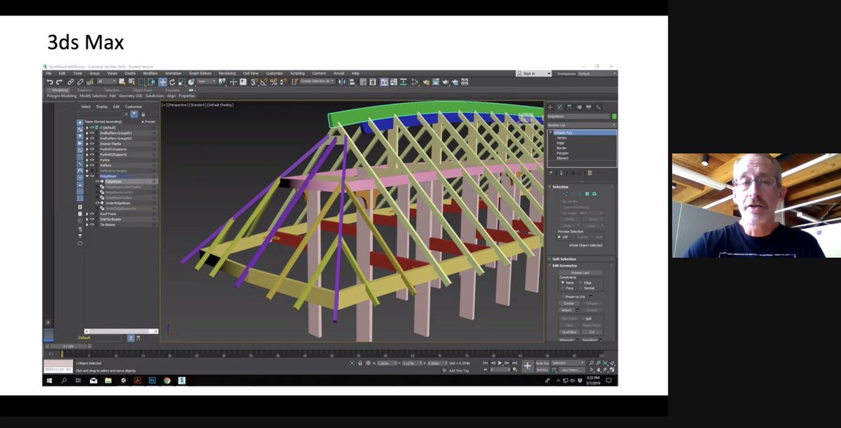
Task: Select the Normal constraint radio button
Action: click(580, 288)
